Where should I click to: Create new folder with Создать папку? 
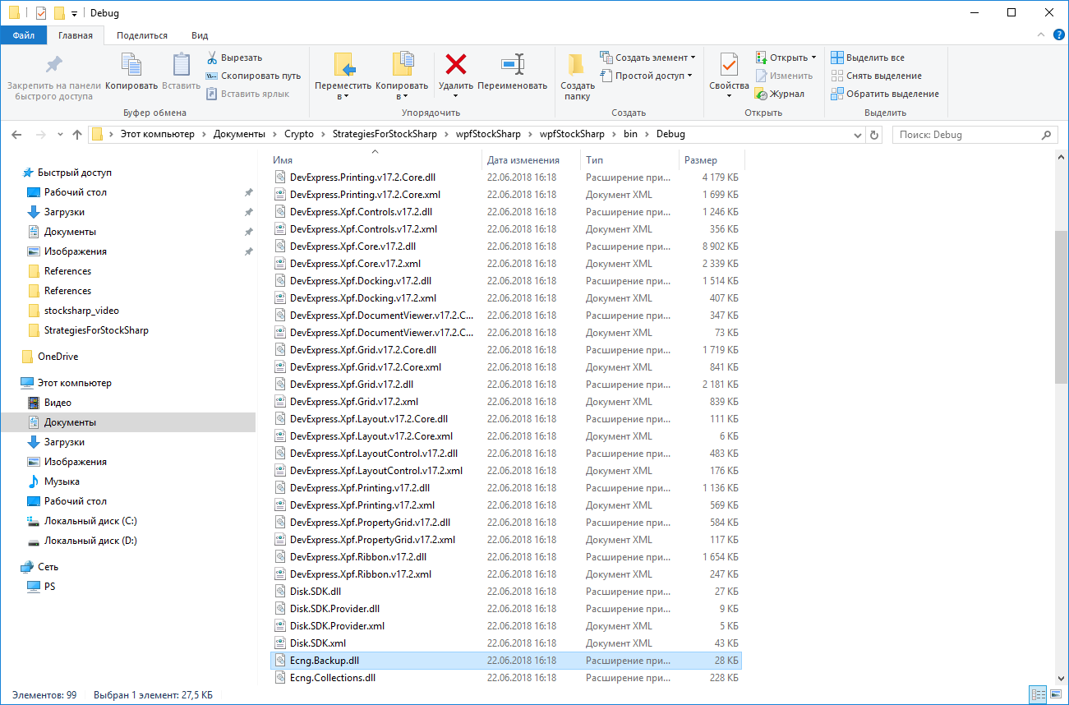point(578,76)
